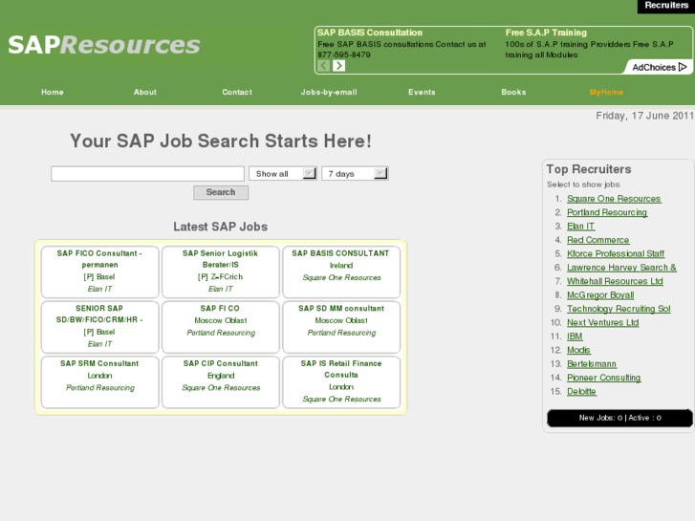This screenshot has width=695, height=521.
Task: Select McGregor Boyall recruiter link
Action: coord(600,294)
